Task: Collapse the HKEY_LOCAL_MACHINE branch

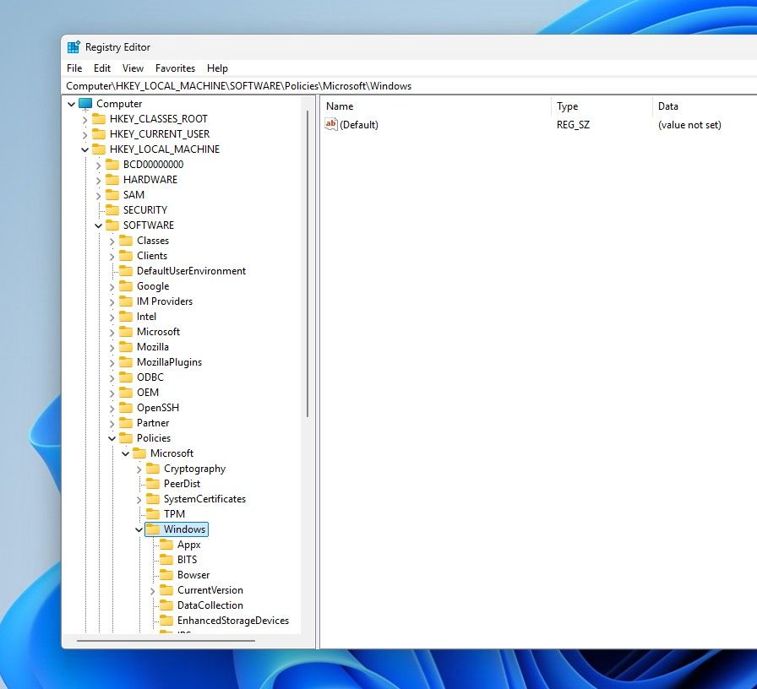Action: pos(84,149)
